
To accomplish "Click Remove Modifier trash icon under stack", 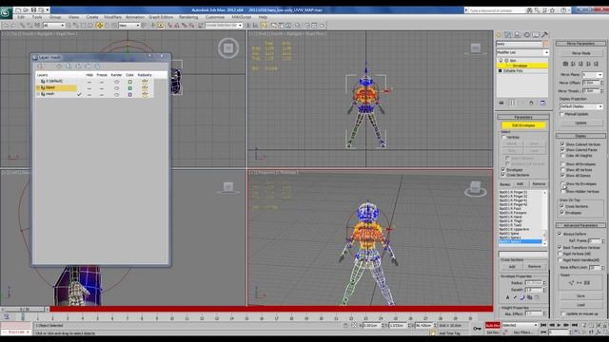I will pos(531,103).
